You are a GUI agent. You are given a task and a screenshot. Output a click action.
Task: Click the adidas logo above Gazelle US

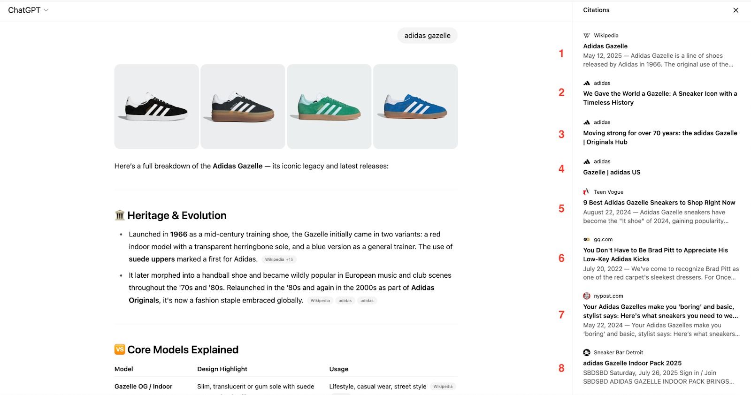[587, 162]
